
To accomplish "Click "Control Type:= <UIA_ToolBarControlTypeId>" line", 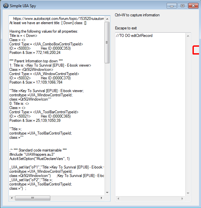I will point(44,112).
